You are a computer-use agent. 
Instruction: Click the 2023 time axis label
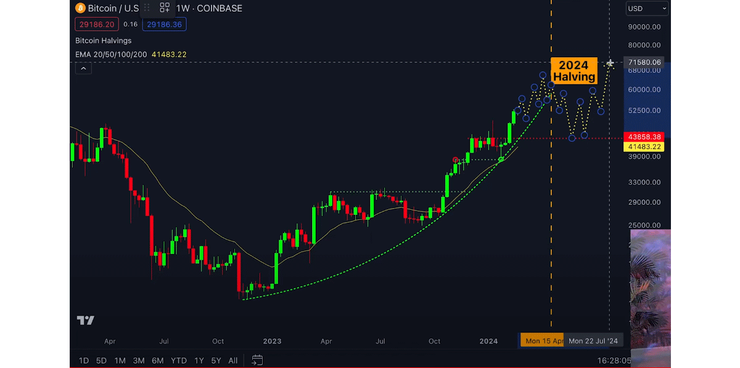272,341
